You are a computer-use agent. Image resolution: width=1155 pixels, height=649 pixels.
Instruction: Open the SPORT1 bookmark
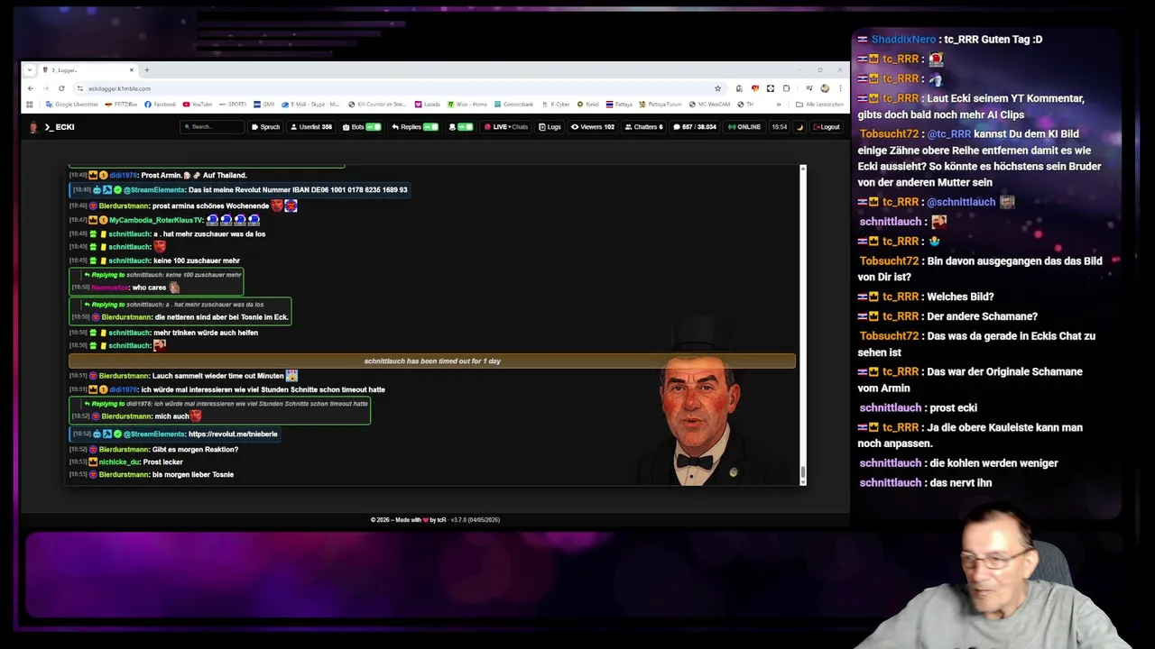click(232, 105)
